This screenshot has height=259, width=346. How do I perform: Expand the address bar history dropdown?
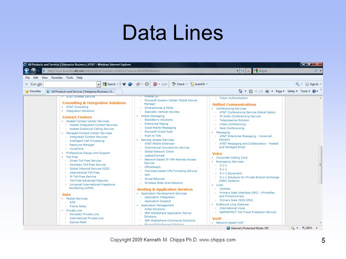(238, 71)
